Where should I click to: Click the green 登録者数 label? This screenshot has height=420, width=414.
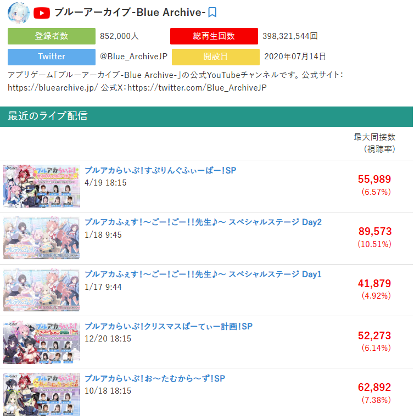click(x=52, y=36)
